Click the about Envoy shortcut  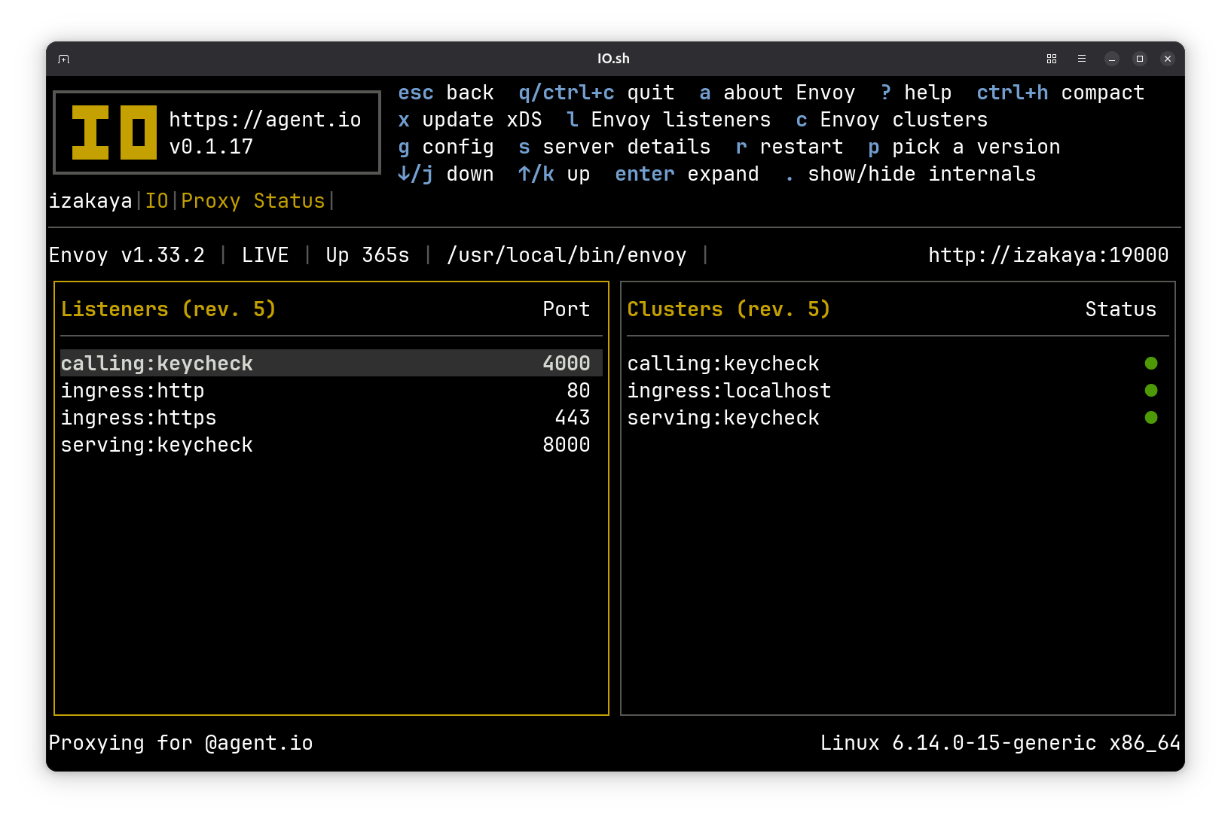tap(777, 93)
